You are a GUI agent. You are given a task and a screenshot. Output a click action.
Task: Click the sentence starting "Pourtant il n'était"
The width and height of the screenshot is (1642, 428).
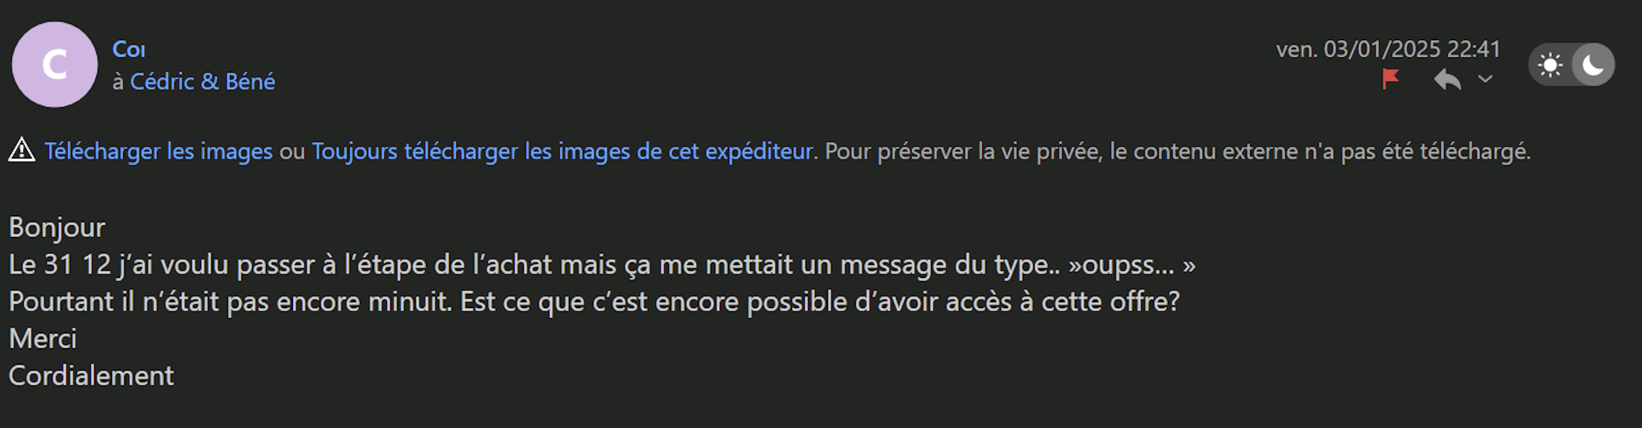pyautogui.click(x=594, y=302)
